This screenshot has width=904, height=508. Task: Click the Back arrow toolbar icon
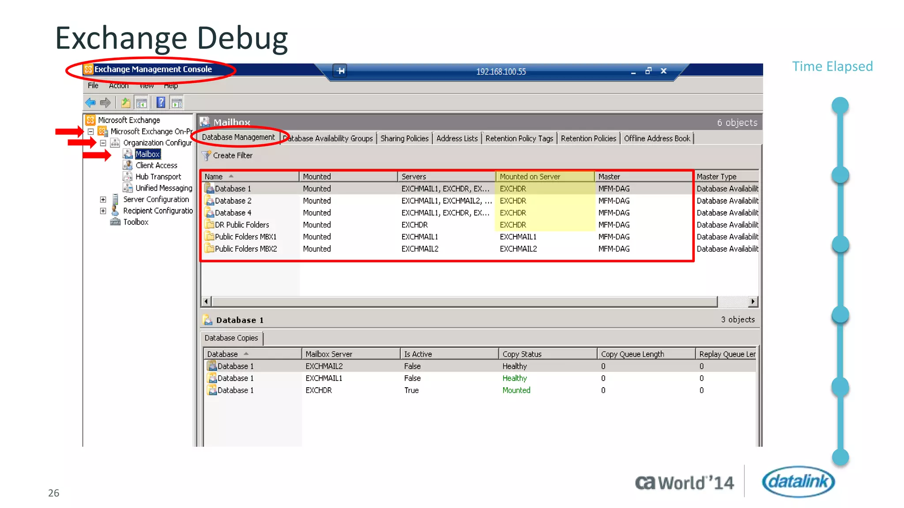pos(90,103)
